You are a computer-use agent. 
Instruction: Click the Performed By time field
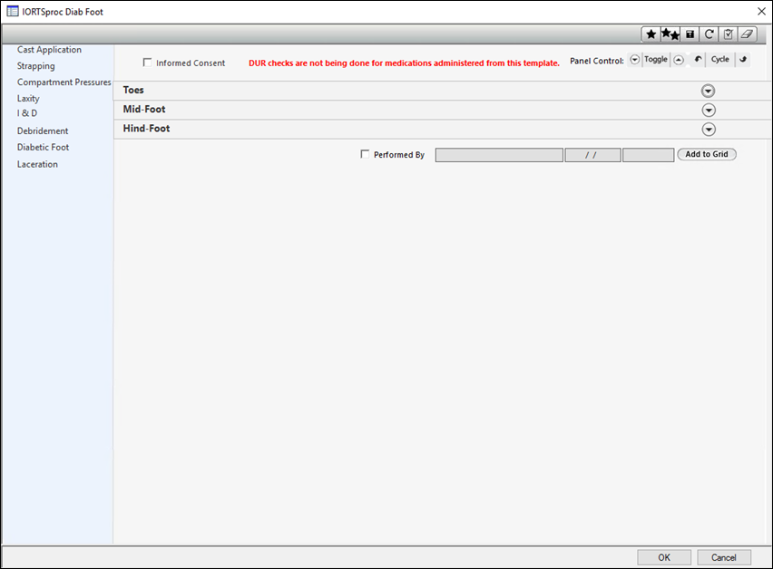click(x=649, y=155)
